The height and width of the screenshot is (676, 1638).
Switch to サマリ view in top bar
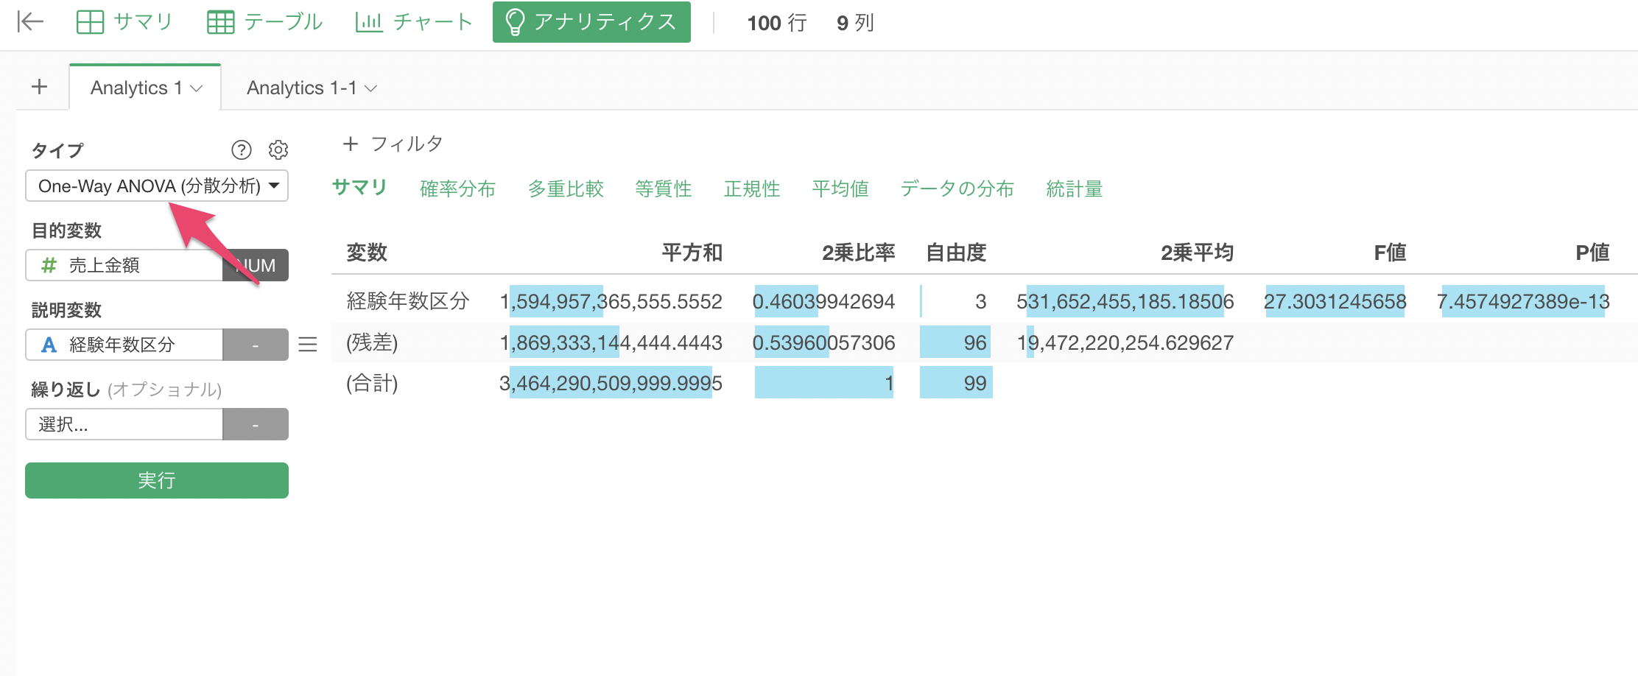click(124, 22)
